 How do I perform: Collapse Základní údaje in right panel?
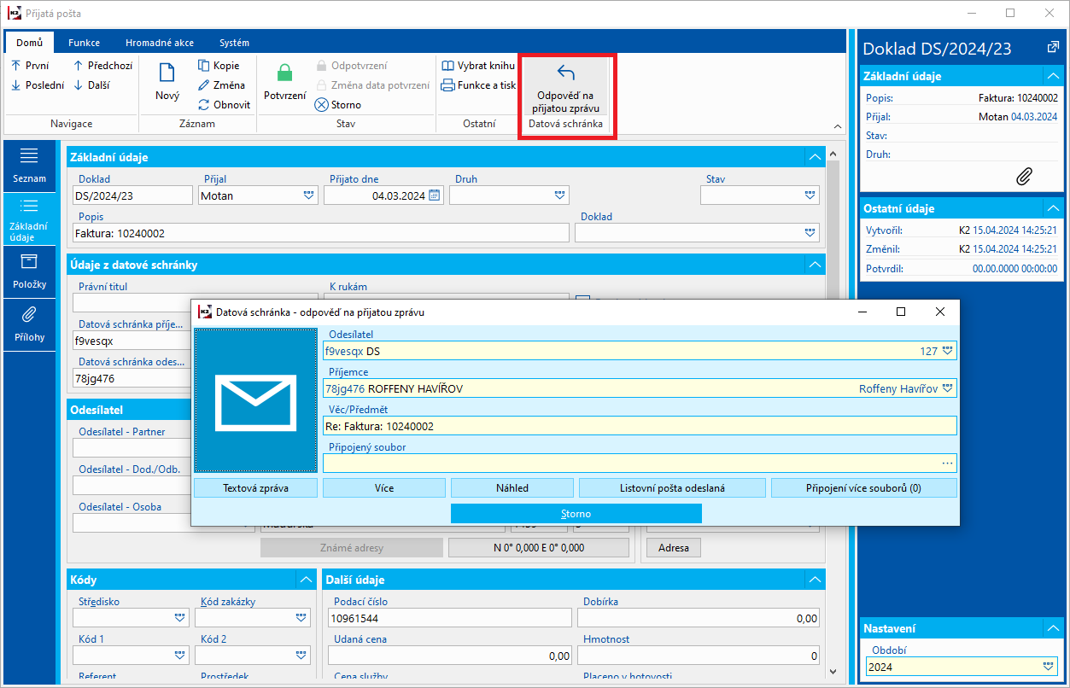[1052, 76]
